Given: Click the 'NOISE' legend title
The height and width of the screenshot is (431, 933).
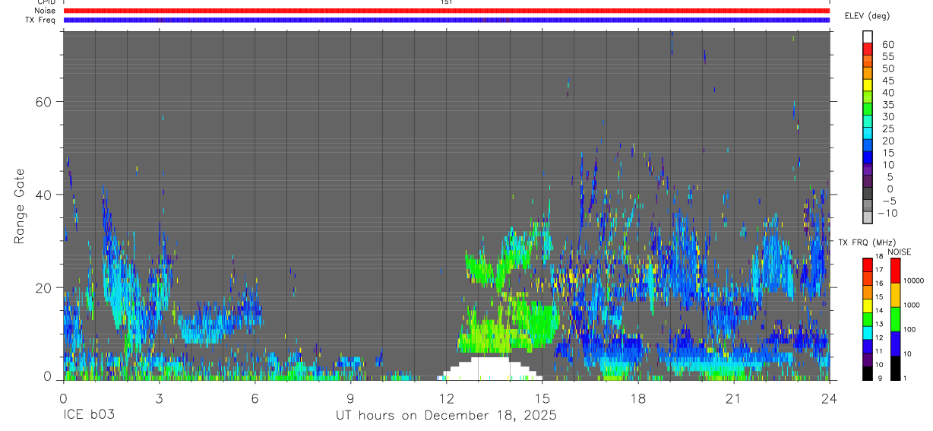Looking at the screenshot, I should [x=900, y=252].
